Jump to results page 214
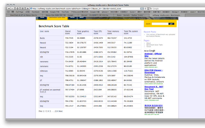Viewport: 205px width, 128px height. (56, 111)
